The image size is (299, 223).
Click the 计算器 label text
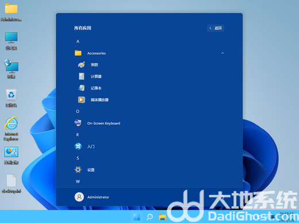click(x=96, y=76)
